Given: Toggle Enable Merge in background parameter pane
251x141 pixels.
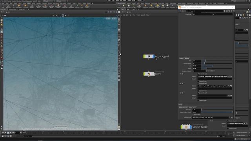Looking at the screenshot, I should 228,121.
